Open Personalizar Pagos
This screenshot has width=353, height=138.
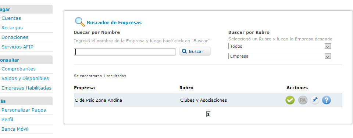pyautogui.click(x=24, y=110)
